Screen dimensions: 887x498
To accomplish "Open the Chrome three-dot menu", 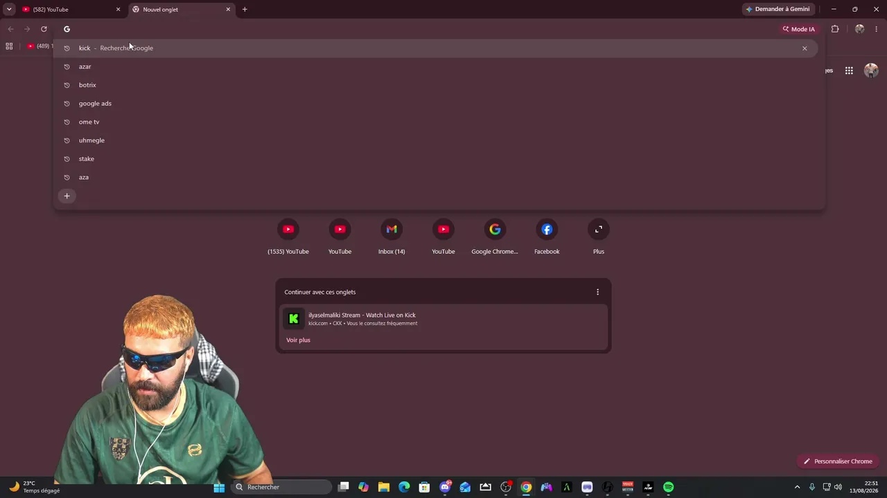I will [877, 29].
